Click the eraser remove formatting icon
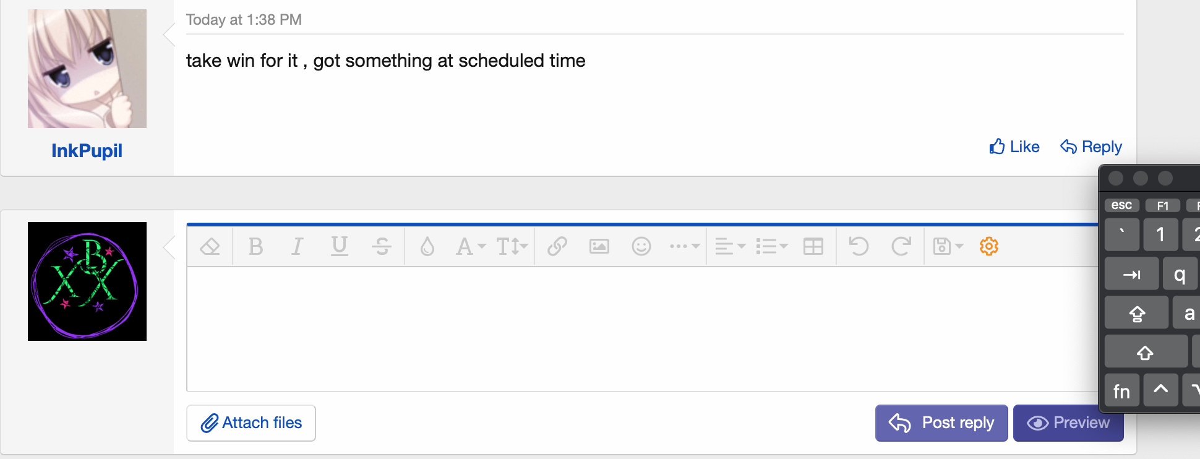The image size is (1200, 459). [x=210, y=247]
